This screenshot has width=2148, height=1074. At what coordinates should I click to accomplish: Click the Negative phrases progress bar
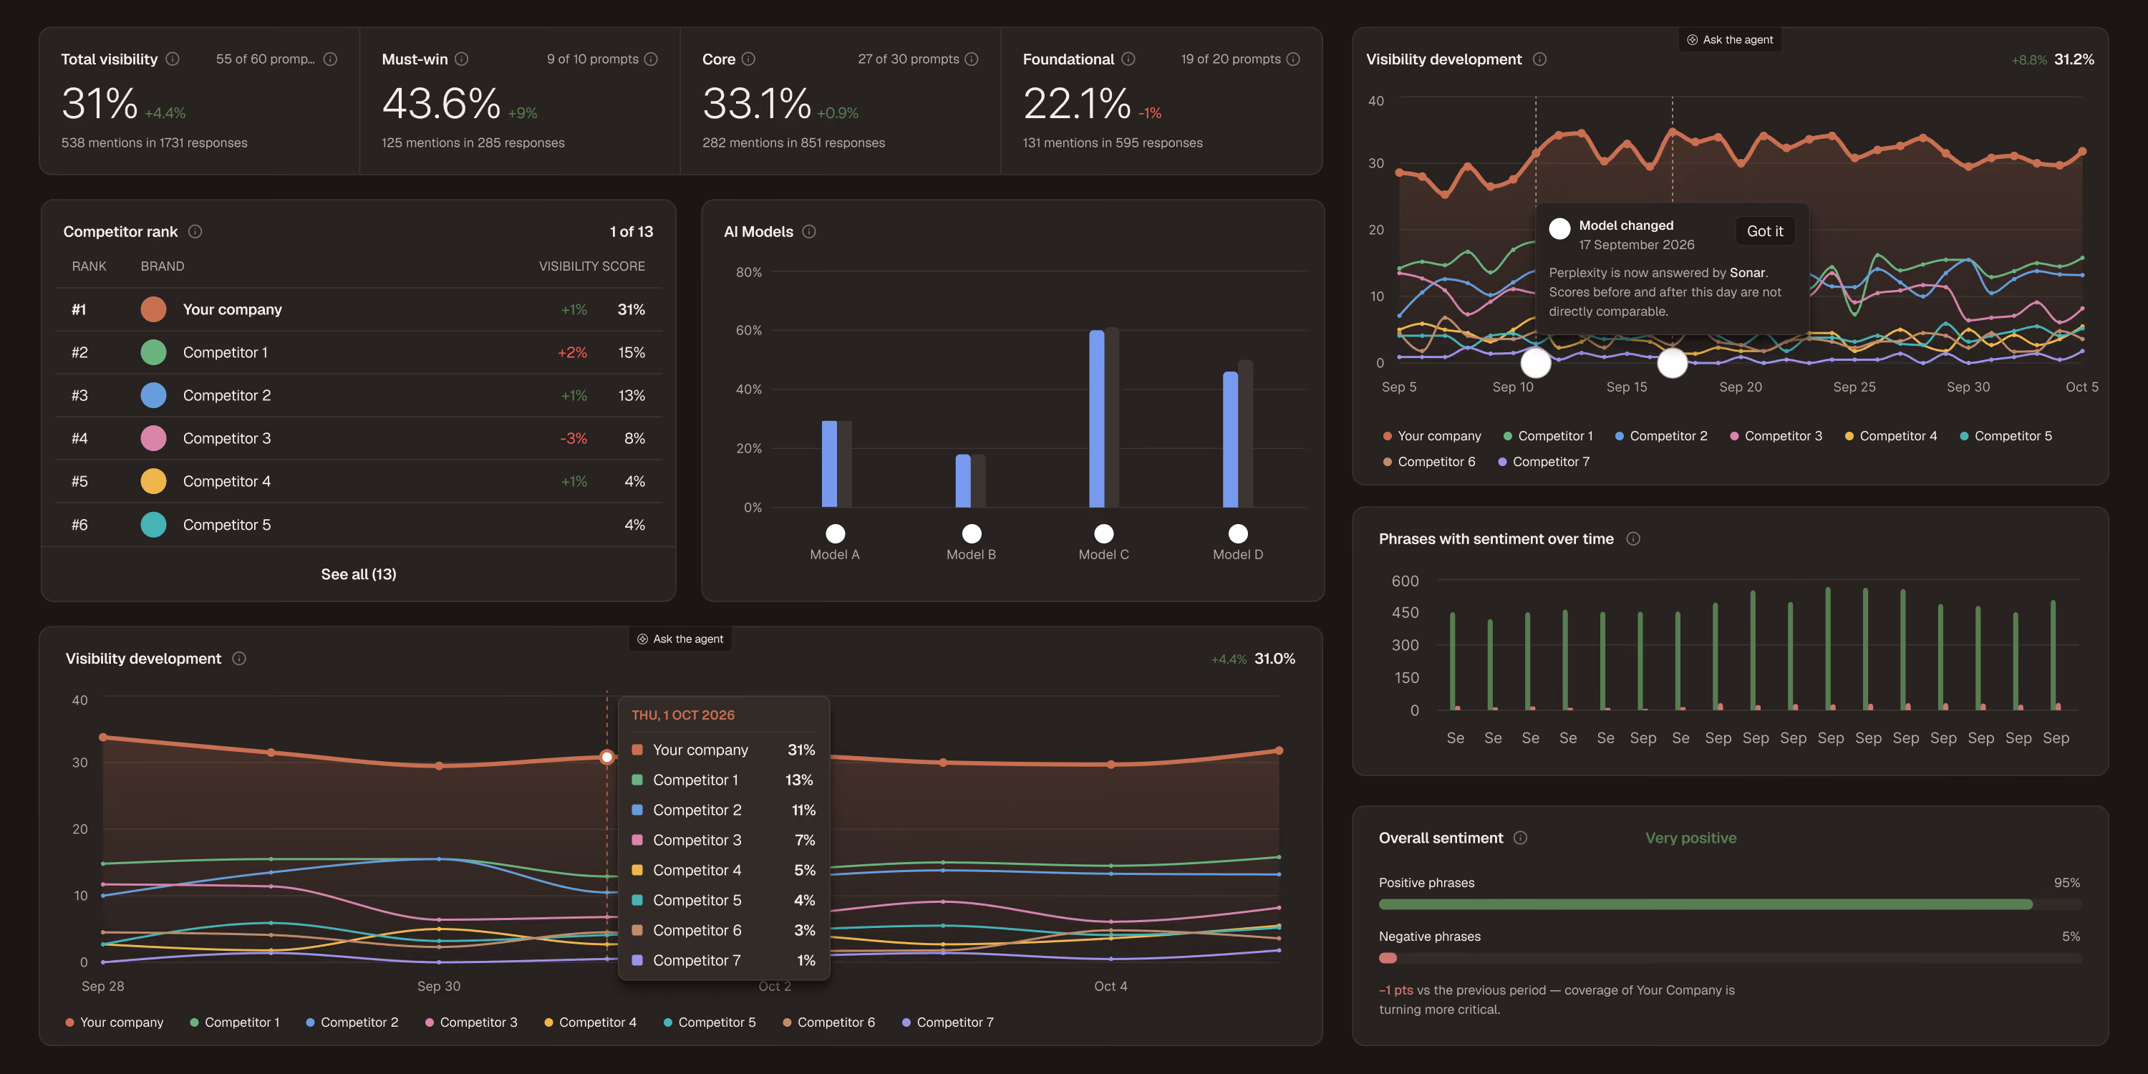1731,958
